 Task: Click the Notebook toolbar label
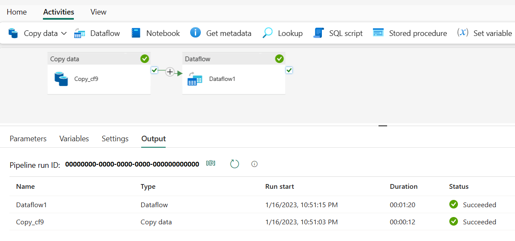[163, 33]
